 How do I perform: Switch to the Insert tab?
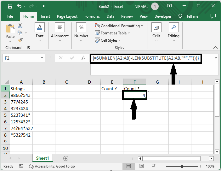tap(45, 16)
